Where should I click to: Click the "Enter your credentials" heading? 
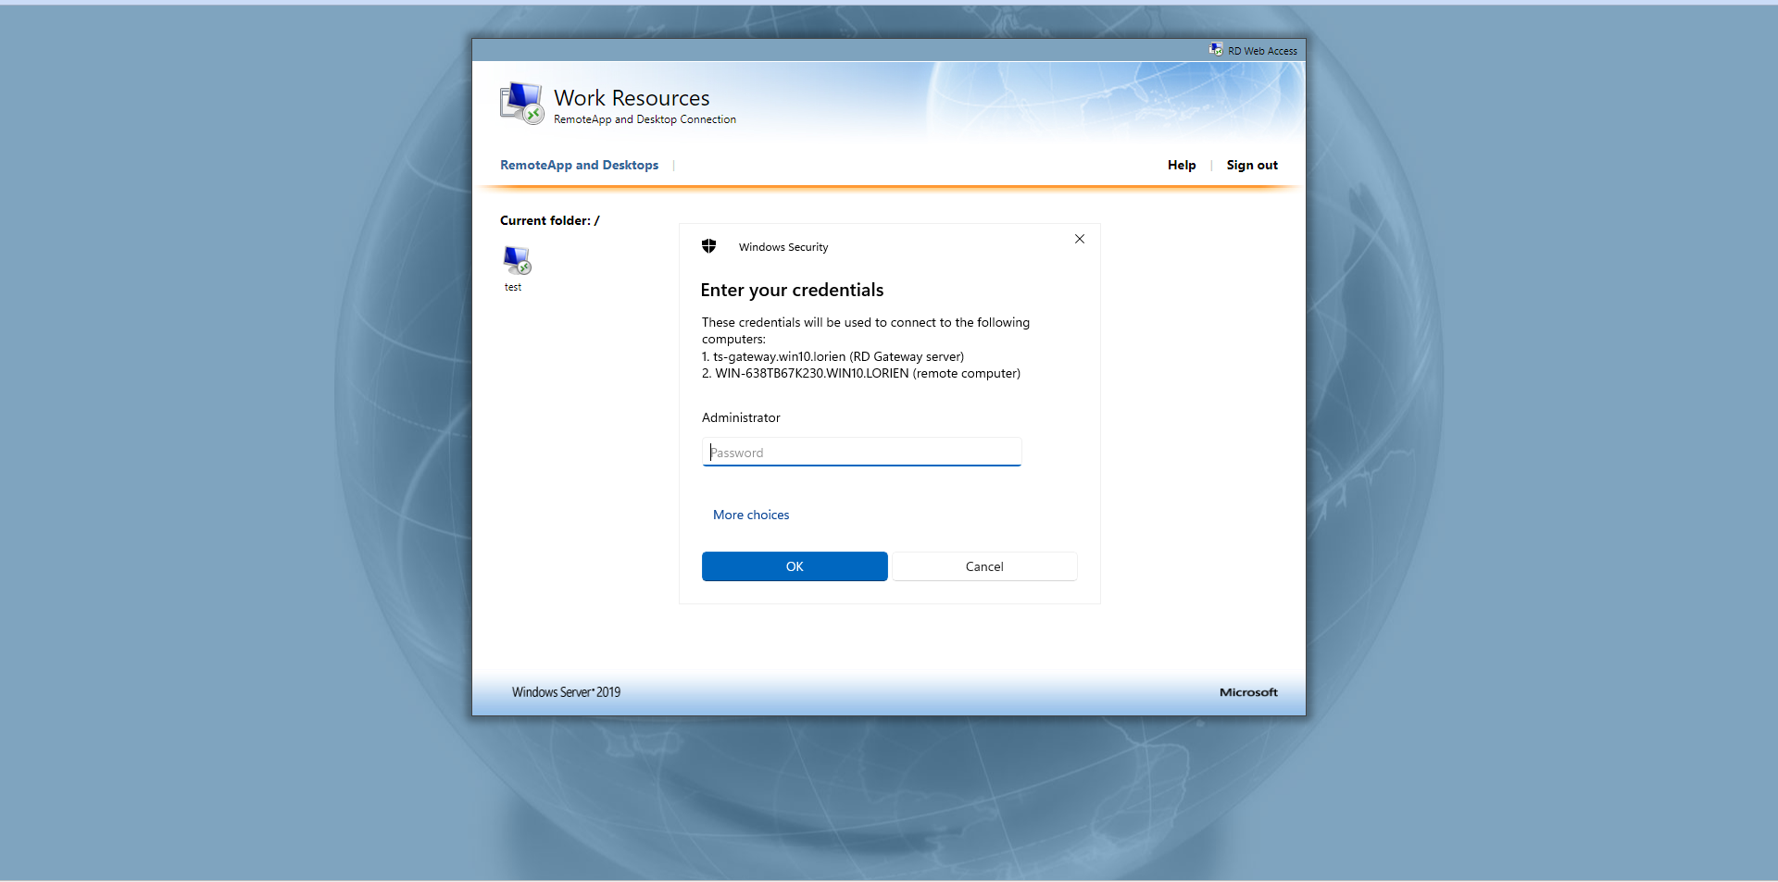pos(792,290)
